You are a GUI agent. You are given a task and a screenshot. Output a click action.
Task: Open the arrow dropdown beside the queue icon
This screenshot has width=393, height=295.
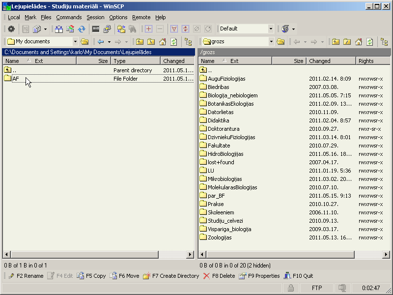[x=45, y=29]
